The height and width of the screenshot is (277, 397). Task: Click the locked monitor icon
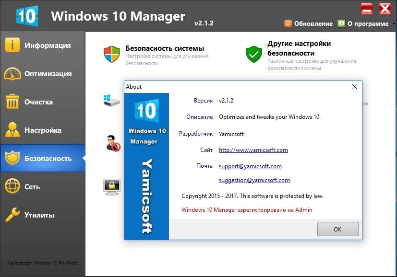coord(112,187)
